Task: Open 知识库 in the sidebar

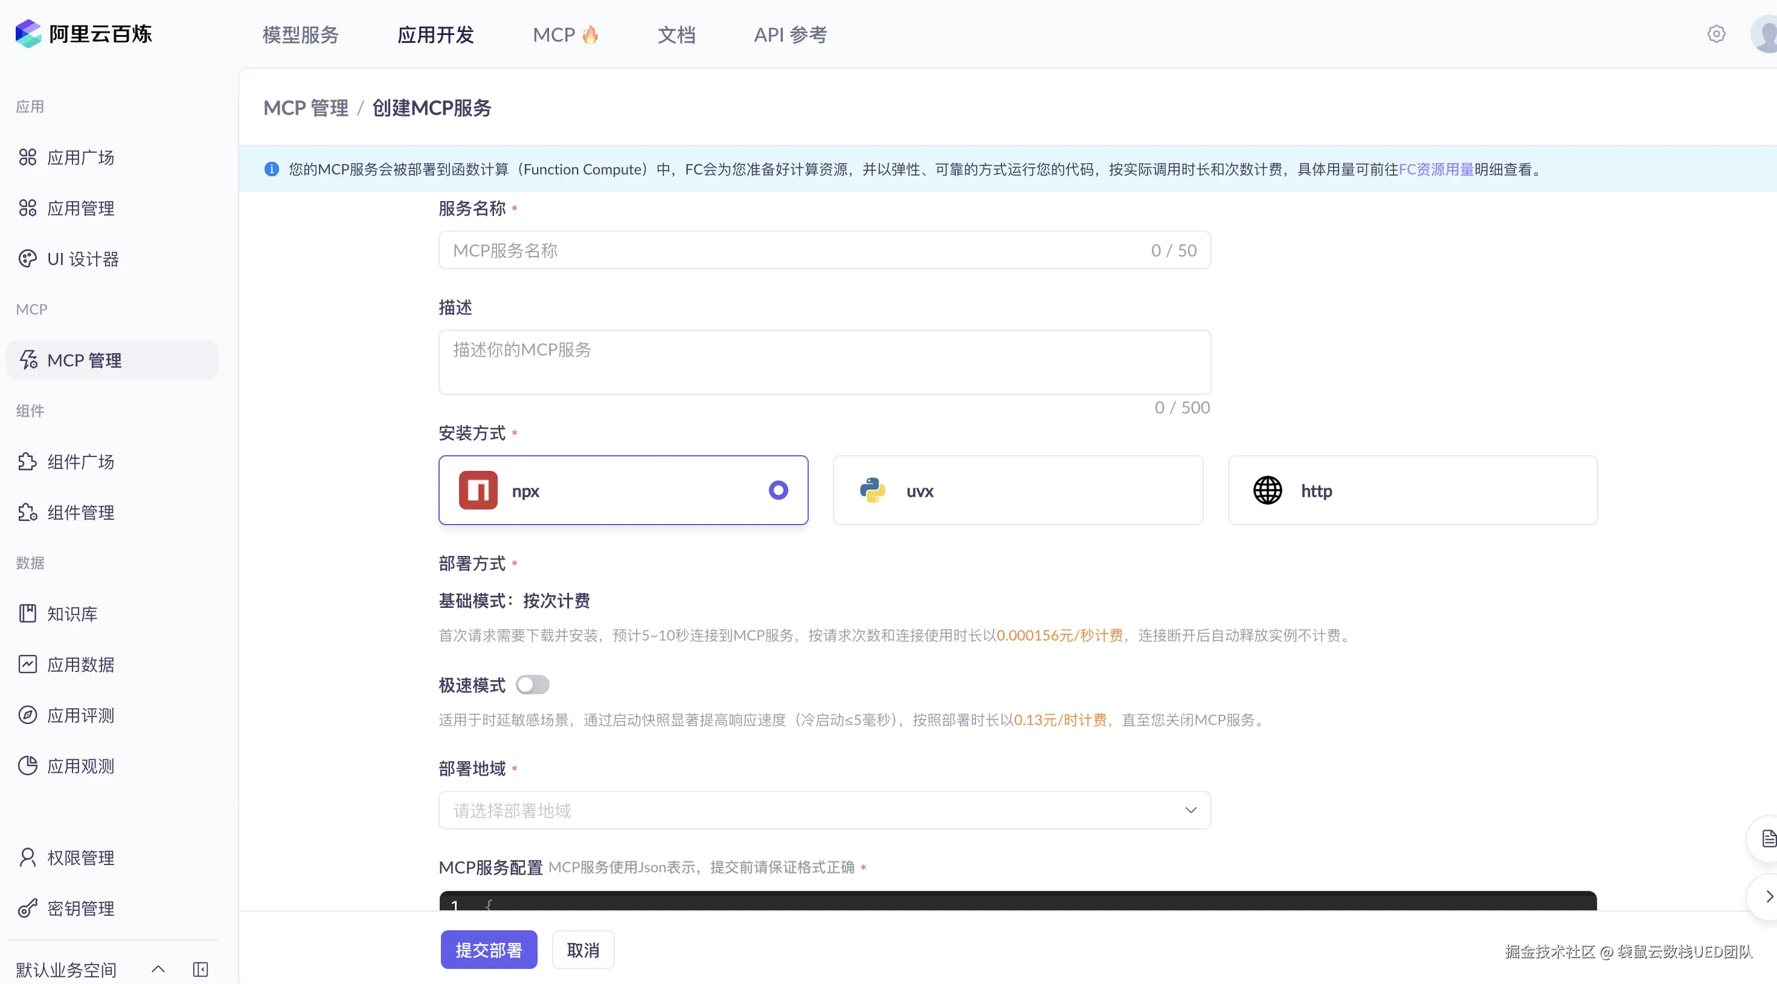Action: point(72,614)
